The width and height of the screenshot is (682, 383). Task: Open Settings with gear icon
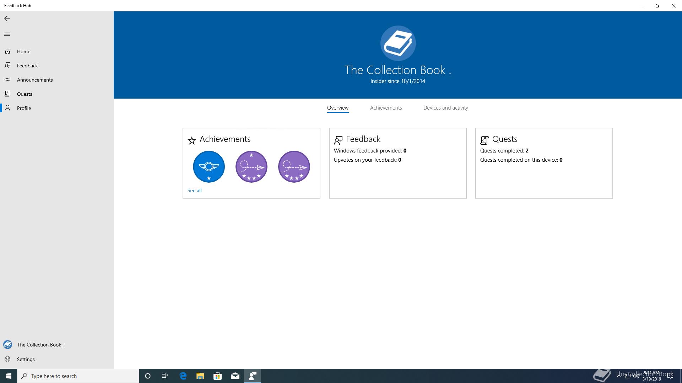coord(26,359)
